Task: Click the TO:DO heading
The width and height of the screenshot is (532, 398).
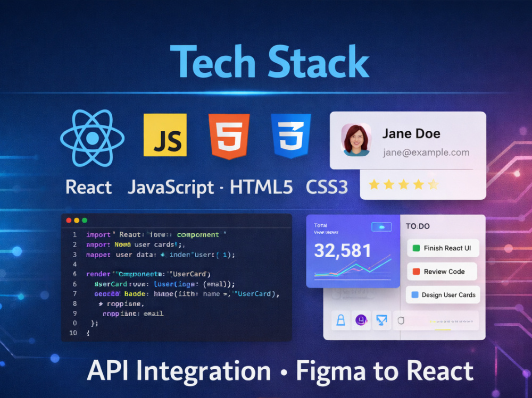Action: 418,226
